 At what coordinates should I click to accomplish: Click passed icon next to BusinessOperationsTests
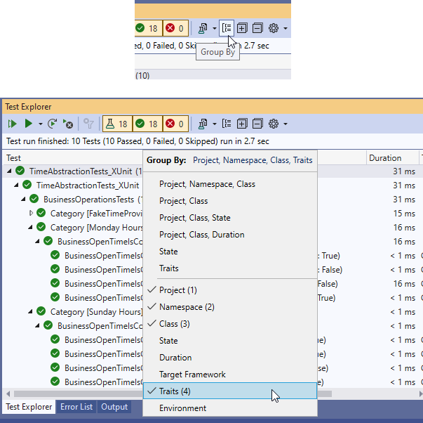point(34,199)
